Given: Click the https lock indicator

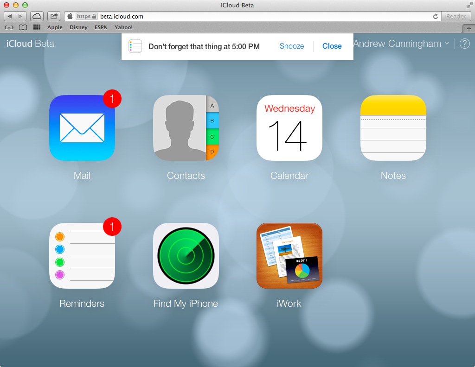Looking at the screenshot, I should pos(86,16).
